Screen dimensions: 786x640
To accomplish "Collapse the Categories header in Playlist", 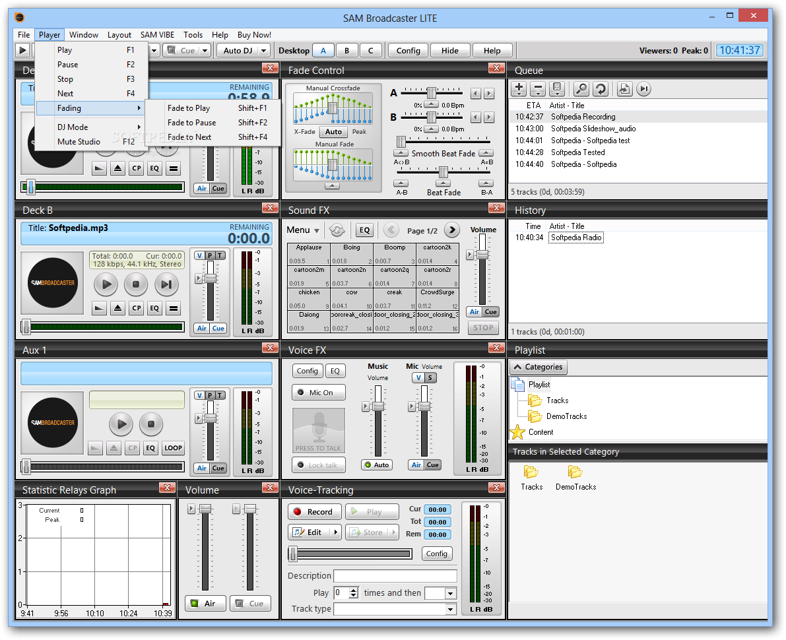I will coord(539,368).
